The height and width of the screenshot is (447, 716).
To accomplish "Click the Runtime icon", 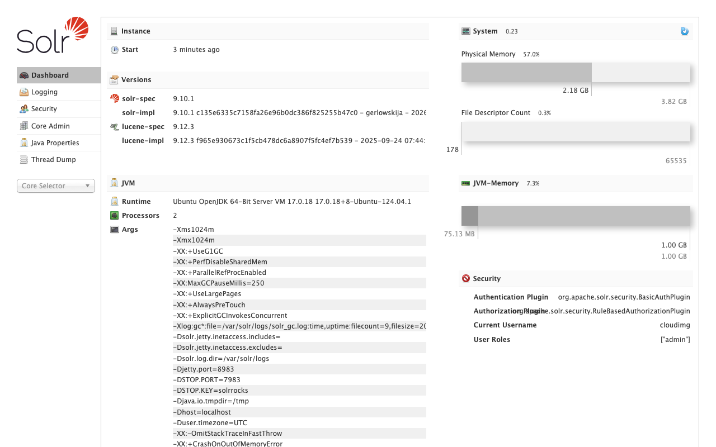I will pyautogui.click(x=115, y=201).
